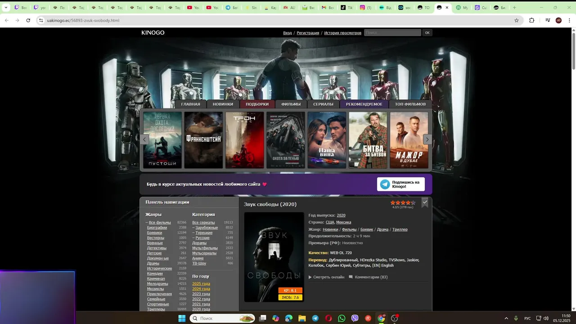Screen dimensions: 576x324
Task: Open the Chrome profile avatar
Action: (558, 20)
